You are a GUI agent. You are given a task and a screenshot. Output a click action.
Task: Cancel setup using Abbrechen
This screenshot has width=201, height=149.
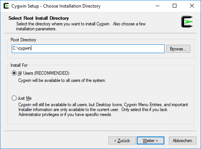[182, 141]
